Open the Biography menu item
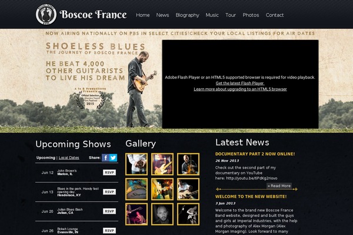 click(187, 15)
